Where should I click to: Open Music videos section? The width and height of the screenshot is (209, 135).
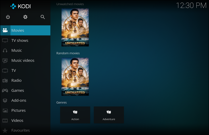pyautogui.click(x=25, y=60)
